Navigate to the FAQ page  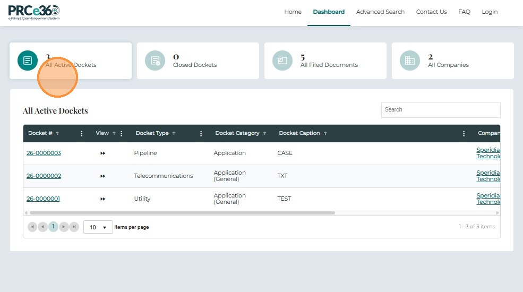pyautogui.click(x=464, y=12)
